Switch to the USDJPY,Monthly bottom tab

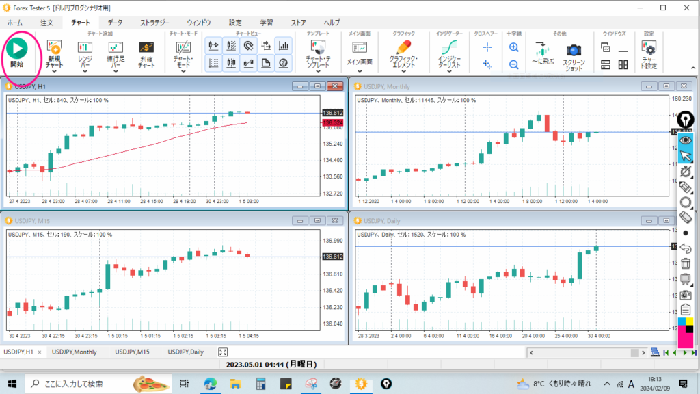tap(74, 352)
